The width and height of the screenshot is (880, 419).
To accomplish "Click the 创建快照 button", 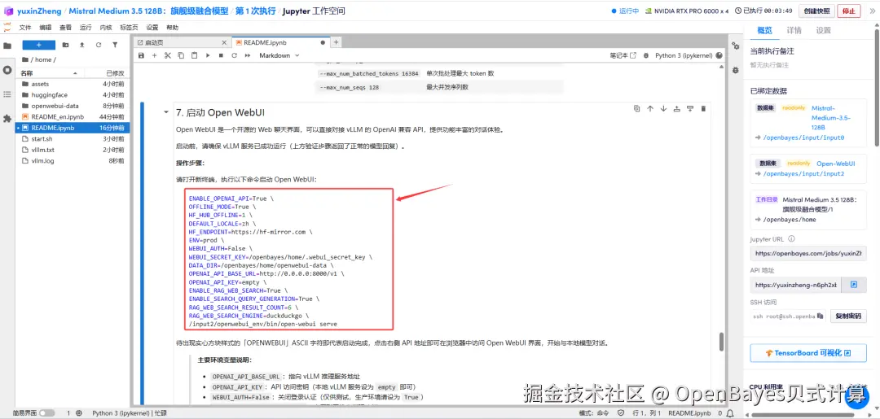I will point(816,11).
